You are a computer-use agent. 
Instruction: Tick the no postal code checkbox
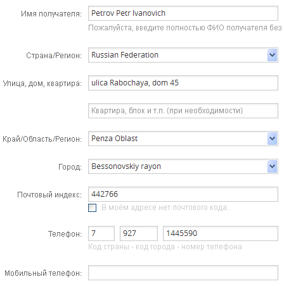(x=93, y=208)
